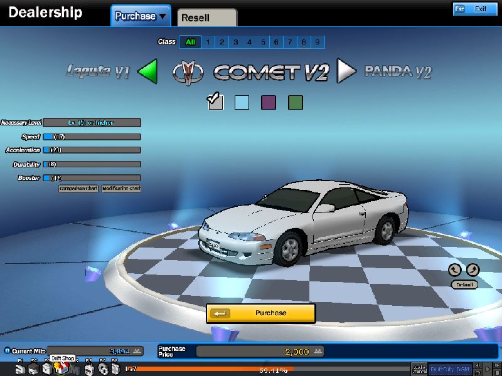Rotate the car view left
The height and width of the screenshot is (376, 502).
click(455, 270)
